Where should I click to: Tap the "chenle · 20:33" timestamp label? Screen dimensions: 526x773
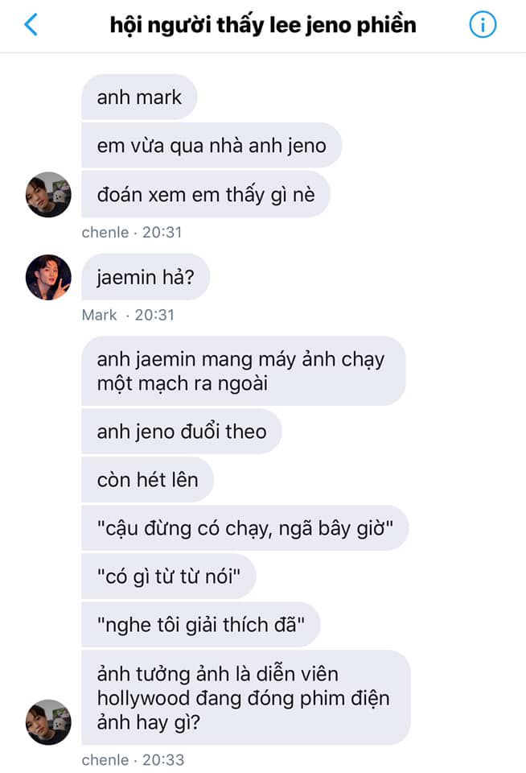(x=133, y=759)
